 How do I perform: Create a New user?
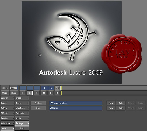tap(111, 108)
